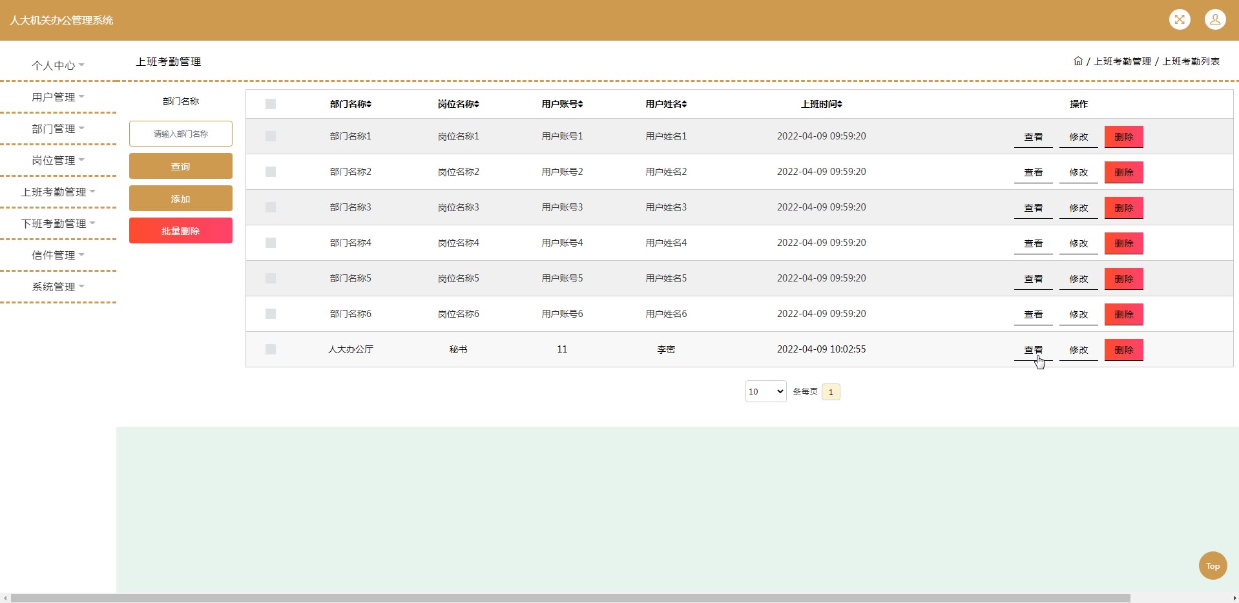Screen dimensions: 1239x603
Task: Expand the 个人中心 sidebar menu
Action: (x=58, y=65)
